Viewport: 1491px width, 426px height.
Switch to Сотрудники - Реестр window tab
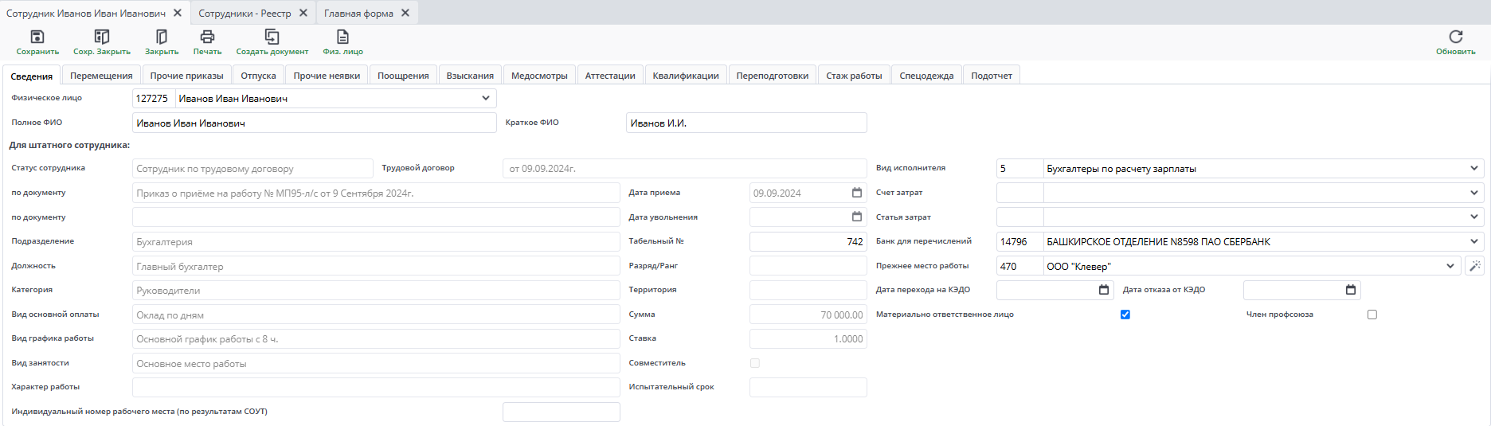(245, 14)
